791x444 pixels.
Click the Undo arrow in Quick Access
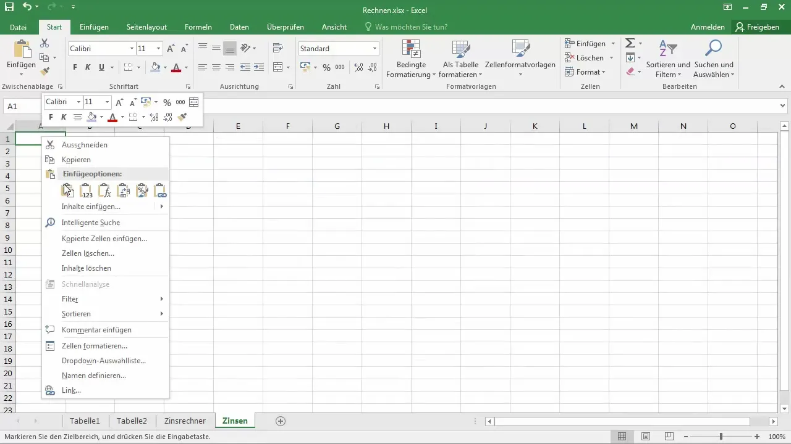[x=27, y=7]
